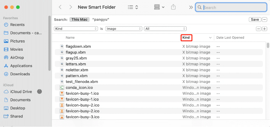This screenshot has width=270, height=127.
Task: Click Kind cell of conda_icon.ico
Action: (x=197, y=88)
